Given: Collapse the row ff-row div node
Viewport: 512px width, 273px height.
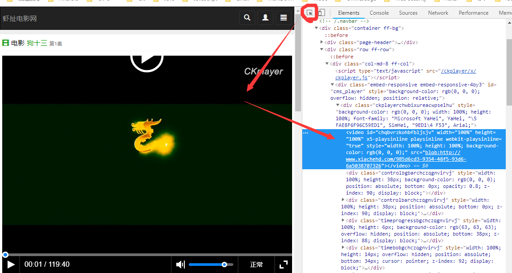Looking at the screenshot, I should pyautogui.click(x=321, y=49).
